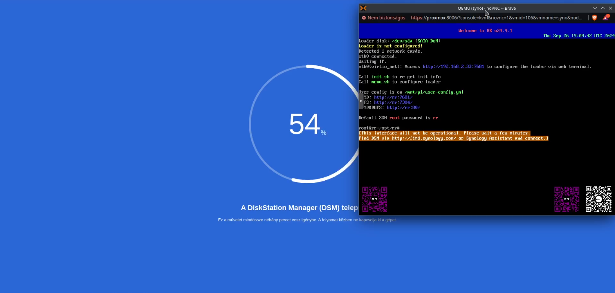615x293 pixels.
Task: Click the 'init.sh' command text
Action: pos(380,77)
